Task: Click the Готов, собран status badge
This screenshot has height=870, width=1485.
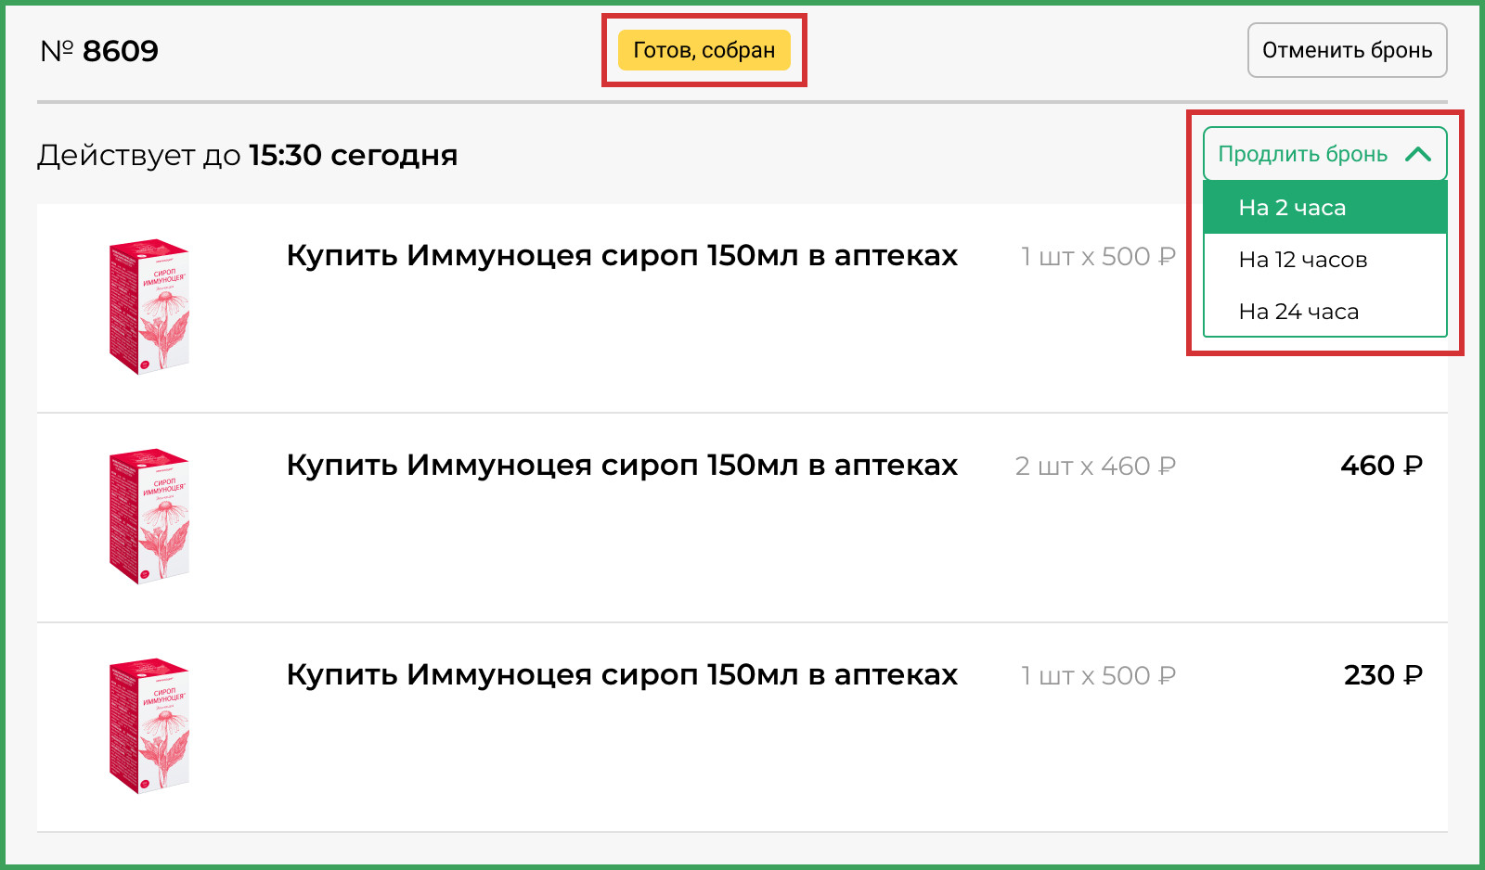Action: (x=704, y=50)
